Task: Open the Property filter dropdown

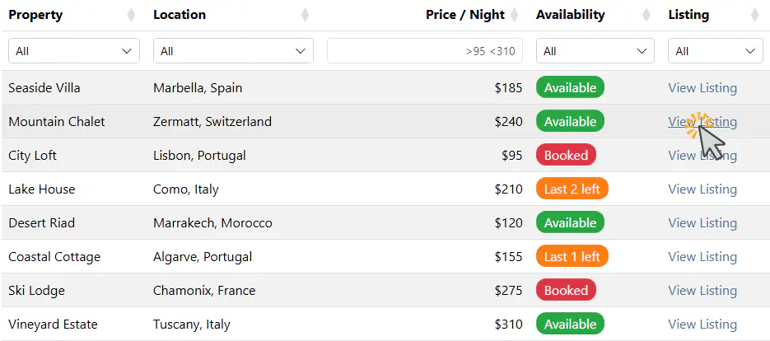Action: (74, 51)
